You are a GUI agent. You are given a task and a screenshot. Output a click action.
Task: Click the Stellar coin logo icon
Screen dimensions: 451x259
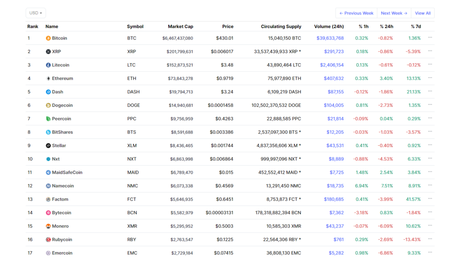(x=48, y=146)
